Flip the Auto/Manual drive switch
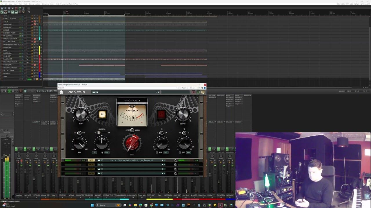 132,130
